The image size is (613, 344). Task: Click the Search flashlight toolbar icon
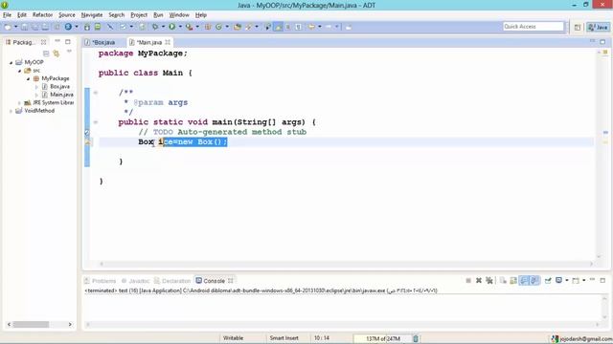click(x=248, y=27)
